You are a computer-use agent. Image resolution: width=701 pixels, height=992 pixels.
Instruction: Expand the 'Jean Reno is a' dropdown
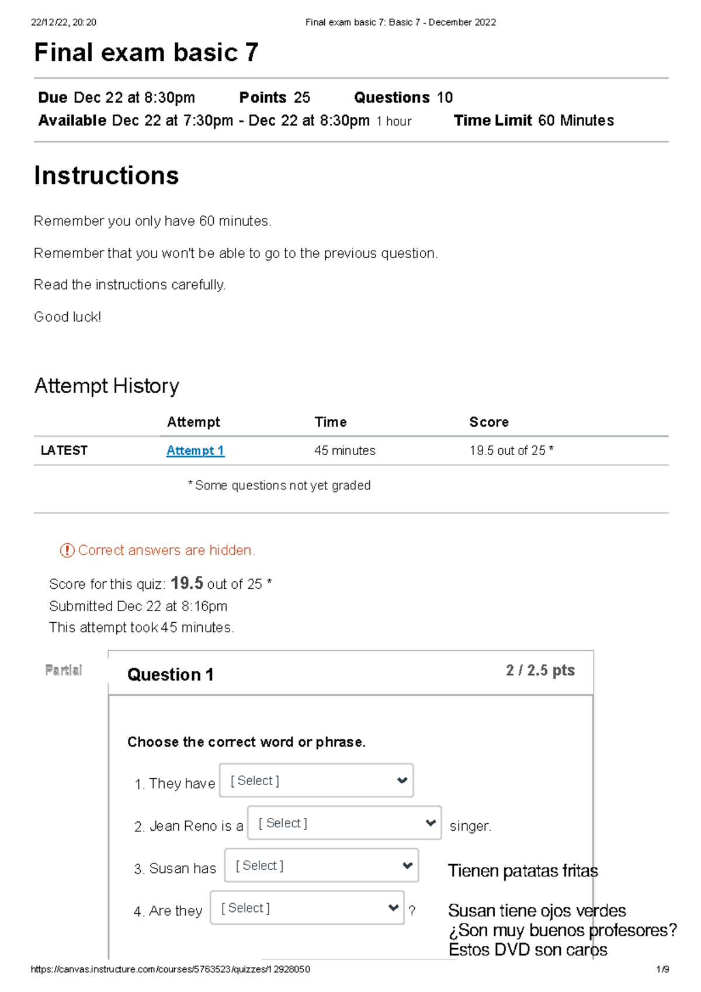click(344, 823)
